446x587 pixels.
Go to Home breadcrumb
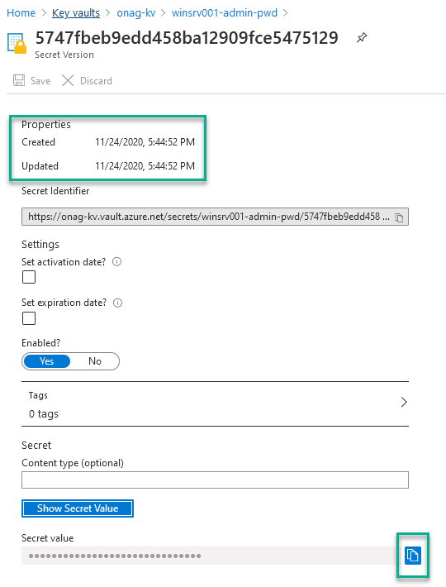21,12
